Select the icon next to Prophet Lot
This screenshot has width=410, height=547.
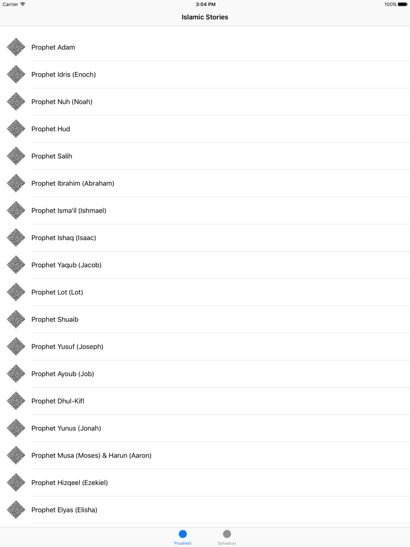point(16,292)
